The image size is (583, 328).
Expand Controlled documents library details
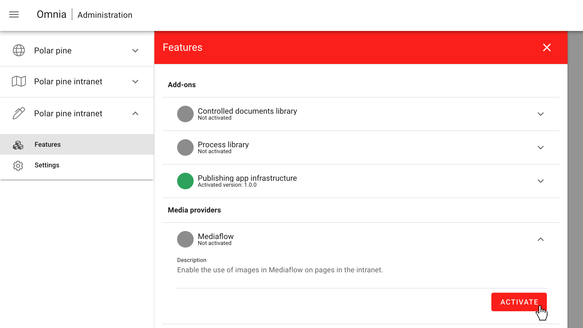click(540, 114)
